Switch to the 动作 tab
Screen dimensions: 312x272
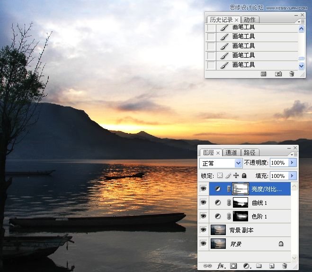point(250,20)
